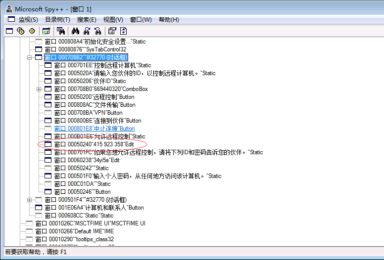Select the 0005020A 请输入您伙伴的ID row

[135, 73]
